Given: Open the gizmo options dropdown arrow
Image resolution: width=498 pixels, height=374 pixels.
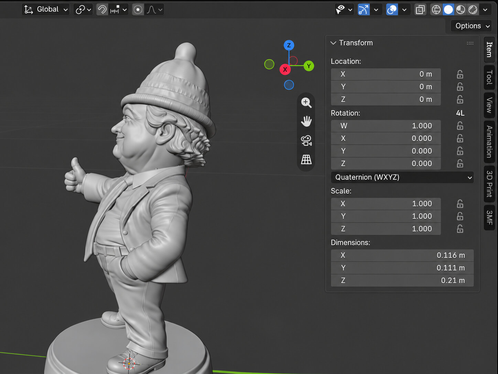Looking at the screenshot, I should (376, 9).
